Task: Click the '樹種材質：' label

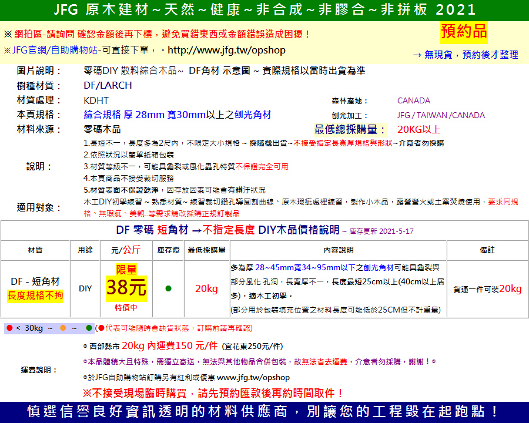Action: 39,86
